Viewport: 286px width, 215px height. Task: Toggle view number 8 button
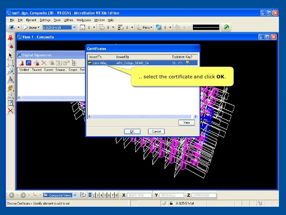[116, 195]
